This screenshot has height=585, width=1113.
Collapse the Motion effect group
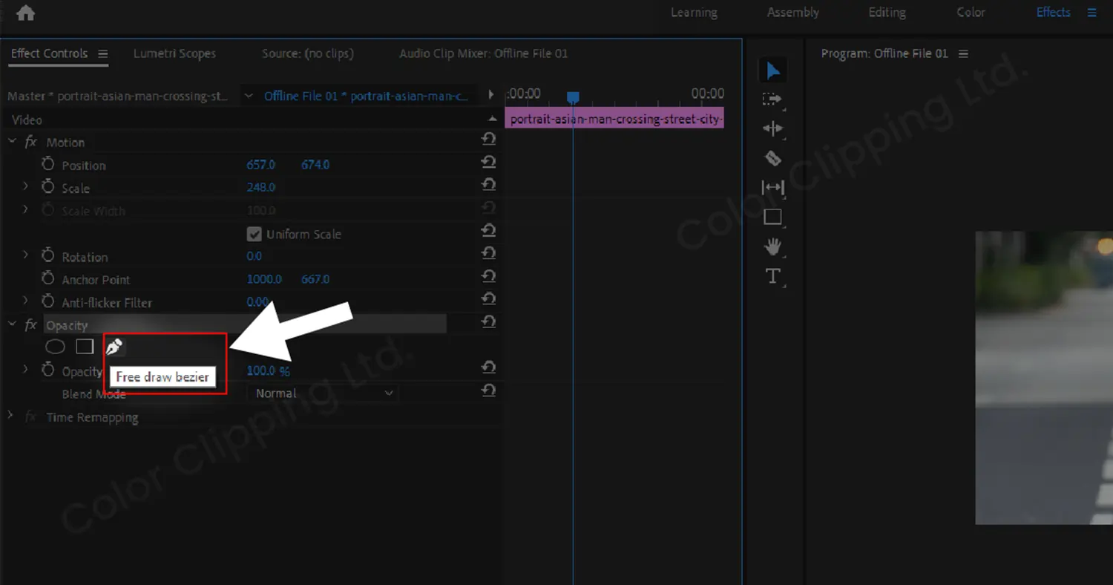(11, 141)
